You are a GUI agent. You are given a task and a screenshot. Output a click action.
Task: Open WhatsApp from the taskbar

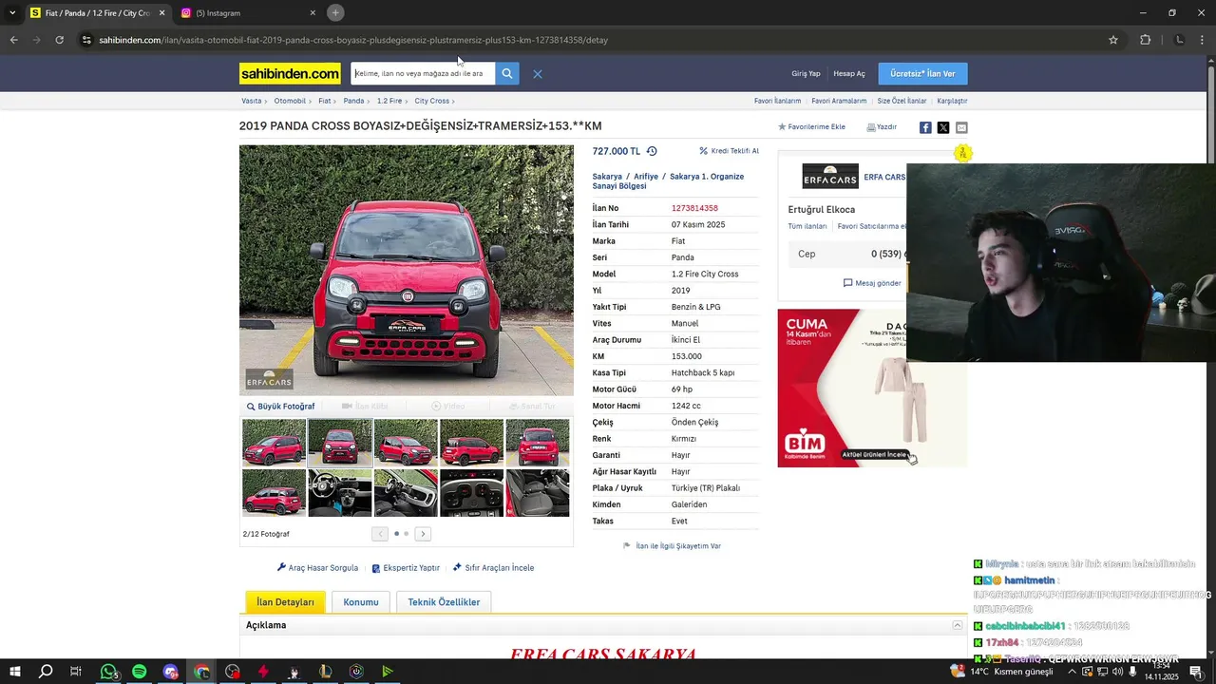(108, 672)
